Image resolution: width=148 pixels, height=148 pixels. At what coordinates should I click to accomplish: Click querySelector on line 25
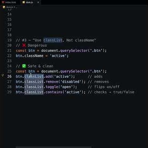tap(74, 71)
